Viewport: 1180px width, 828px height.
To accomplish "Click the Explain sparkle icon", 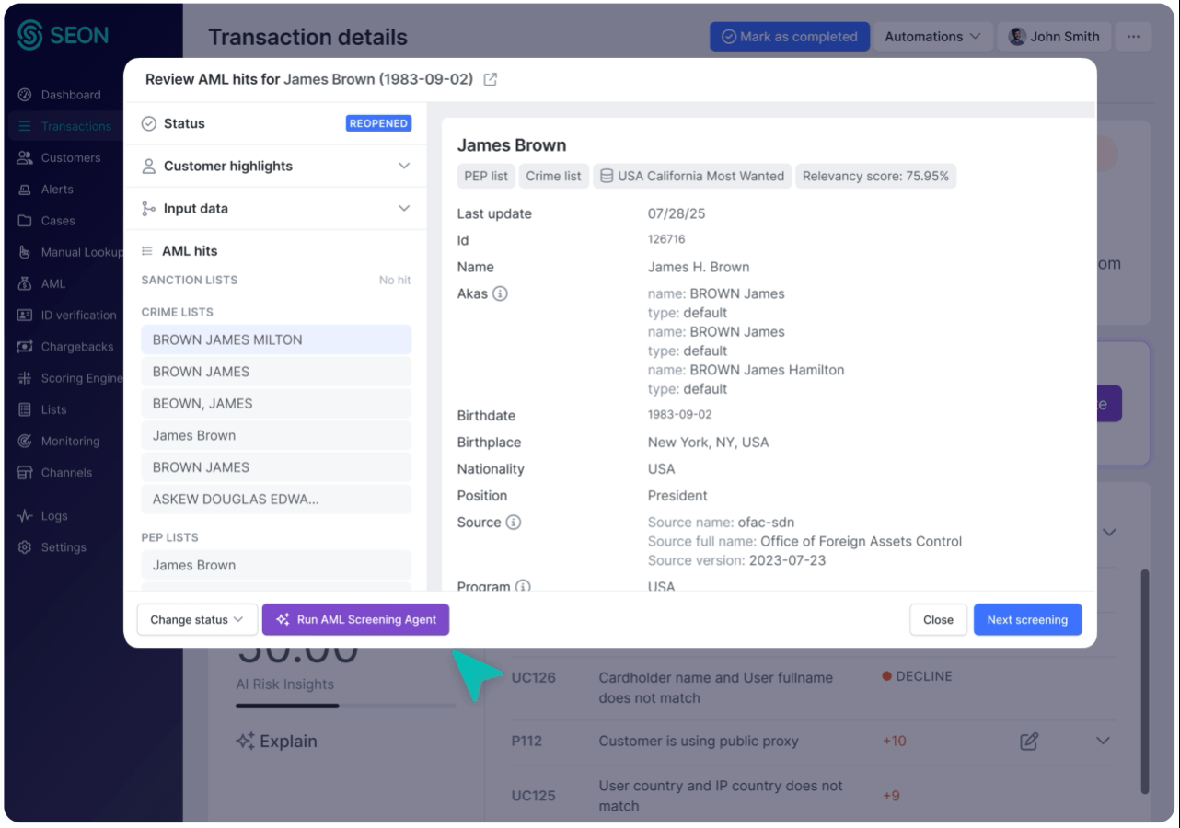I will (x=245, y=742).
